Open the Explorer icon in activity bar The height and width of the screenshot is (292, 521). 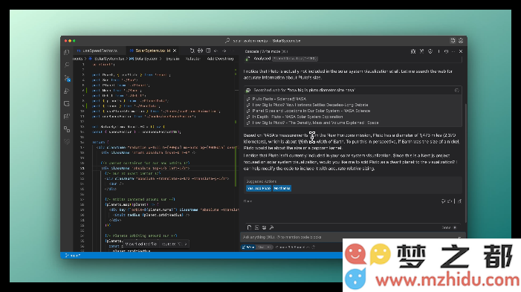(67, 52)
